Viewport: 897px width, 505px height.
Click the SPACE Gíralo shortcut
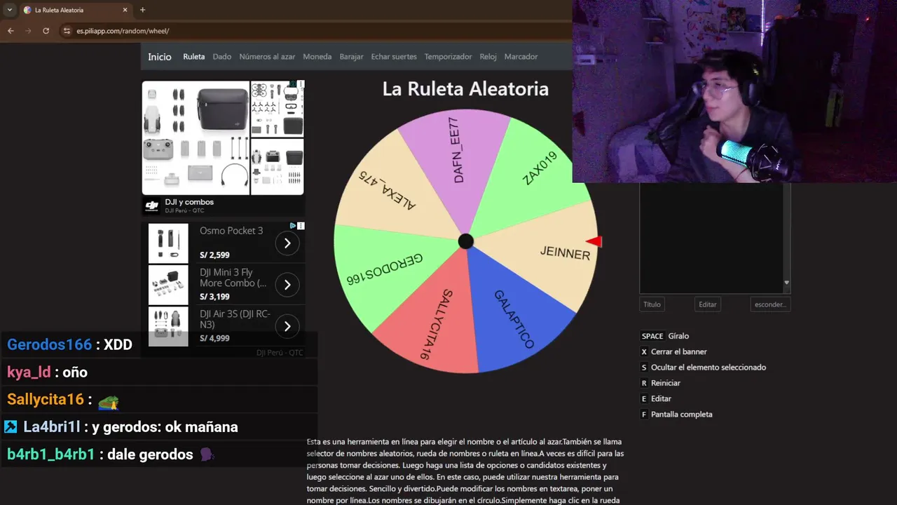point(665,336)
